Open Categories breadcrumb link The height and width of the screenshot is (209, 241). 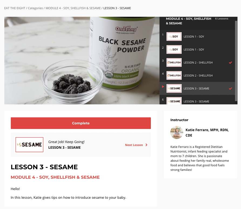pos(35,8)
